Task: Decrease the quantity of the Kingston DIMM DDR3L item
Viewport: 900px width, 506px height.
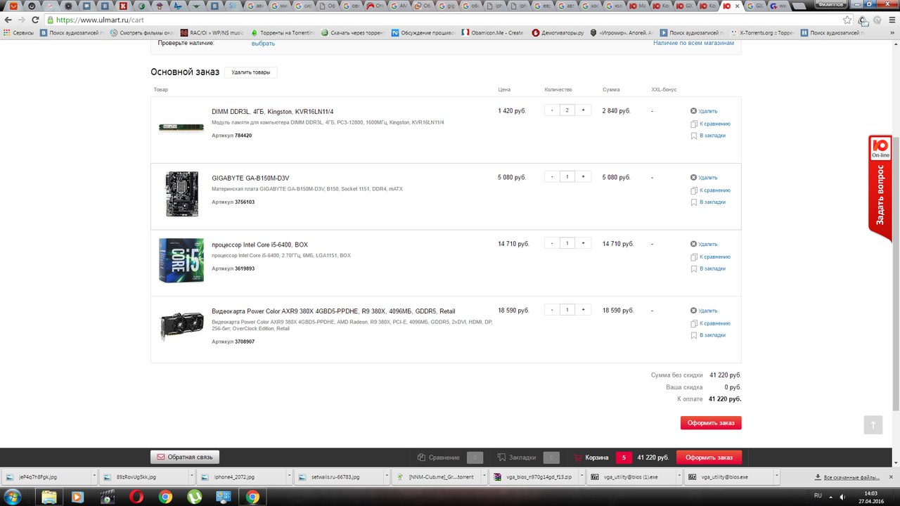Action: pyautogui.click(x=552, y=110)
